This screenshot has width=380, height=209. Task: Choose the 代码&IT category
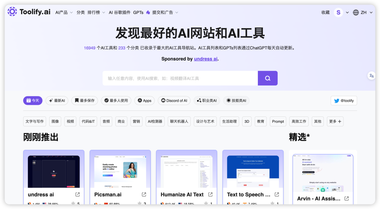88,121
